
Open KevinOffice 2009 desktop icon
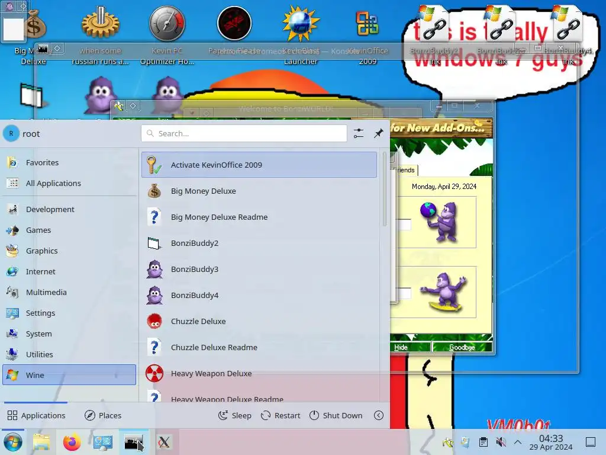[368, 35]
